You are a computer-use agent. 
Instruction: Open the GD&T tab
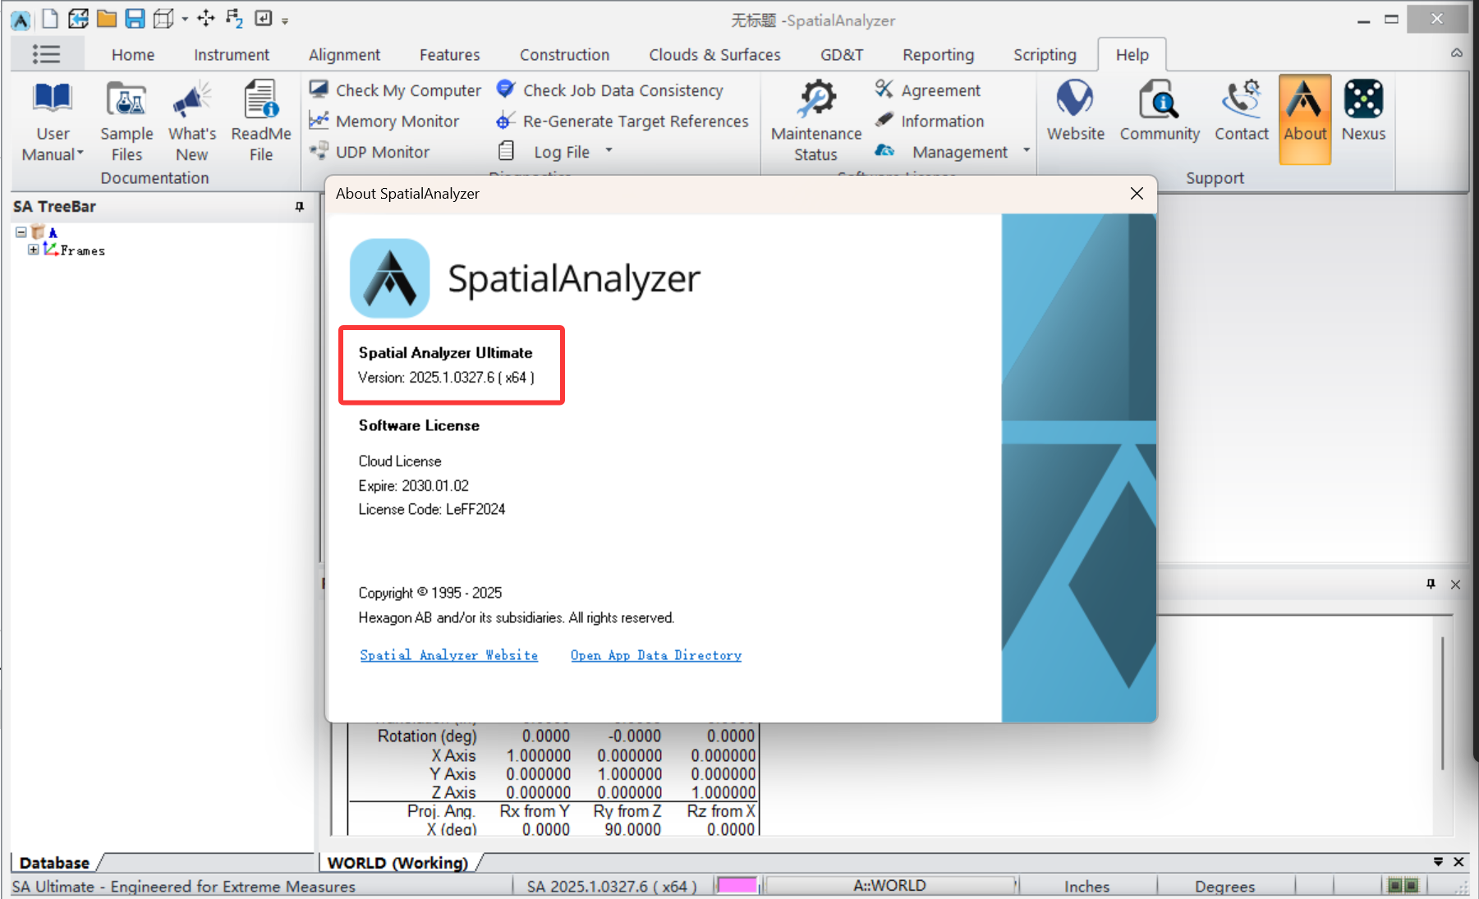click(842, 55)
